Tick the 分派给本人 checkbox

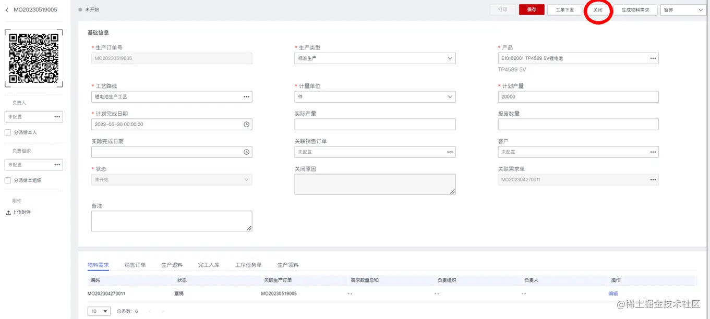tap(8, 132)
